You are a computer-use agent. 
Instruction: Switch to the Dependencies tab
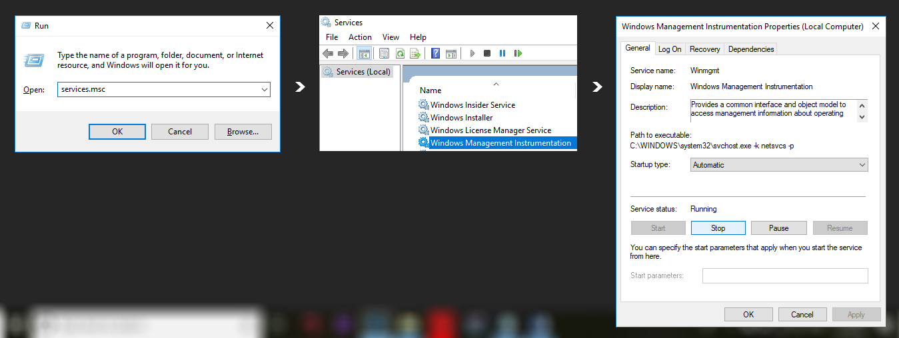click(750, 49)
